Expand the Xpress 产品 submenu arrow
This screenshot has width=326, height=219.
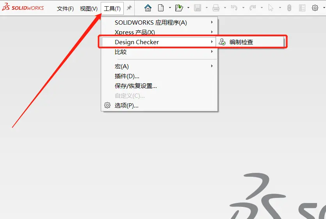(212, 32)
